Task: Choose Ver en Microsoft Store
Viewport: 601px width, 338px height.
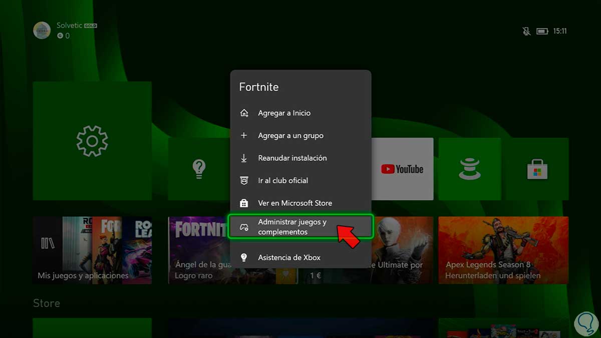Action: 300,203
